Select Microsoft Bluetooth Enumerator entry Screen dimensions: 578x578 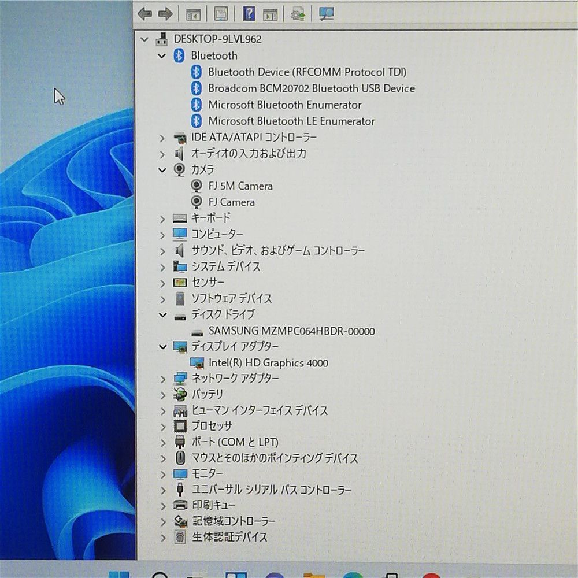pyautogui.click(x=284, y=105)
